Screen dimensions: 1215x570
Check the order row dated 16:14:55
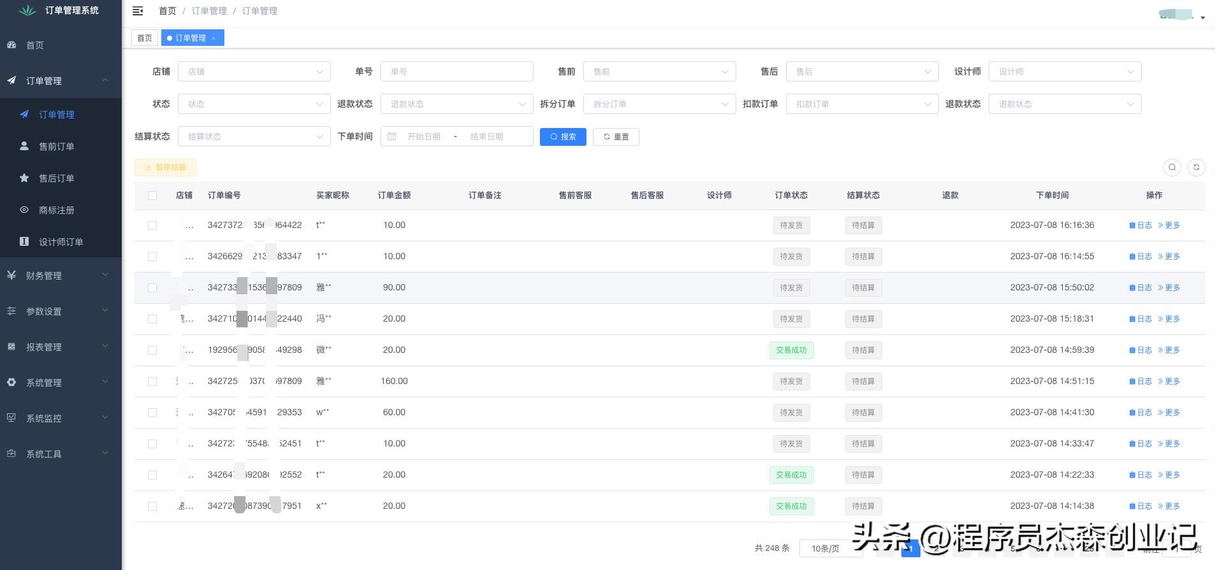click(152, 257)
